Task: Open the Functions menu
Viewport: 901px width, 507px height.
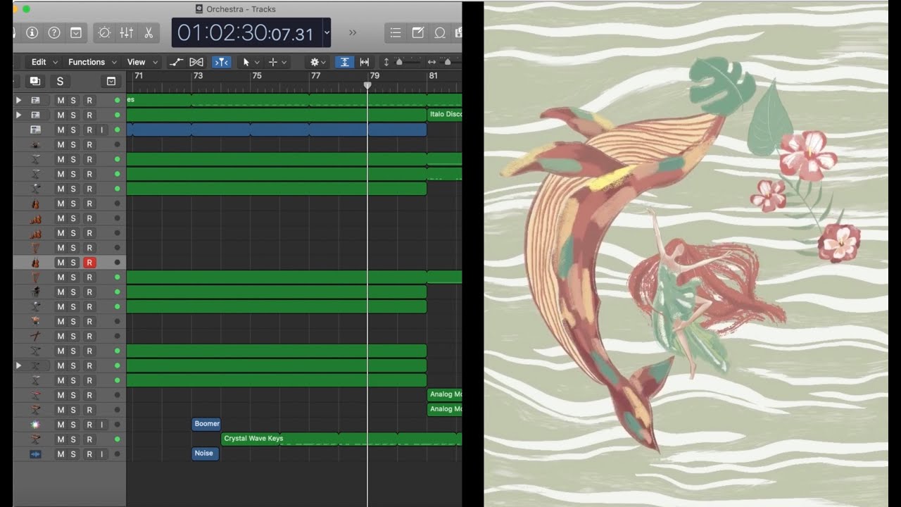Action: click(x=92, y=62)
